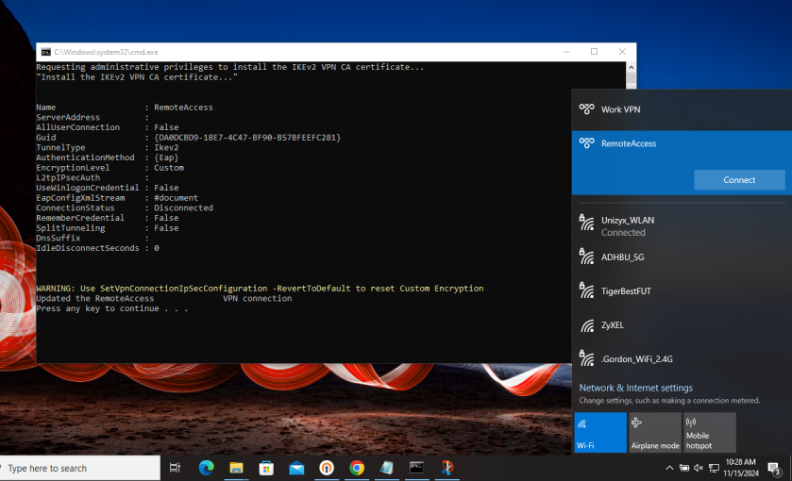Show hidden system tray icons
The image size is (792, 481).
point(669,468)
